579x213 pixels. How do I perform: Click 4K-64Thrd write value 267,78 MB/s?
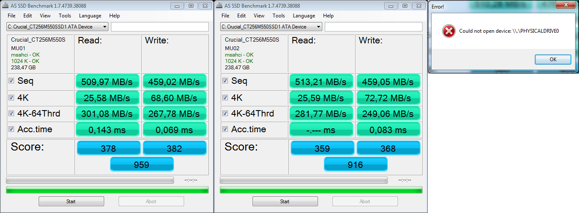(x=174, y=114)
